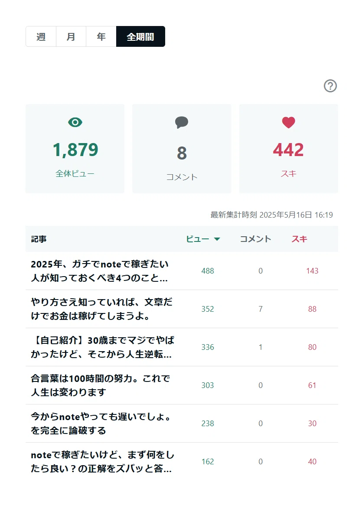Open the help question mark icon
The image size is (362, 515).
pyautogui.click(x=330, y=86)
